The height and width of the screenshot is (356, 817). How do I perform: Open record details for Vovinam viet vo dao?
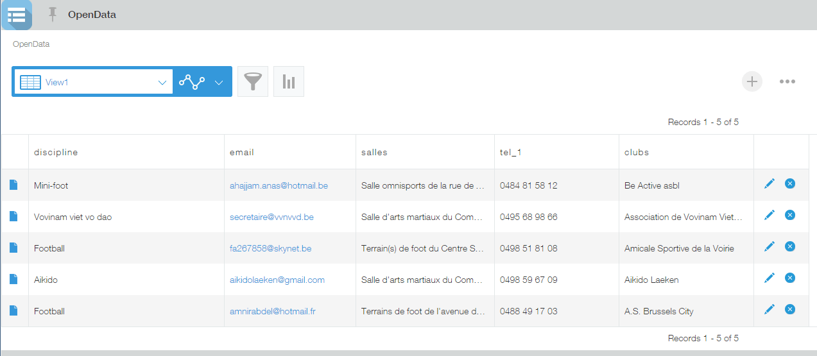[x=13, y=216]
